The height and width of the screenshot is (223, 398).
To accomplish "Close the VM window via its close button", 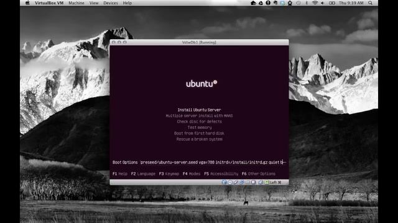I will (114, 42).
